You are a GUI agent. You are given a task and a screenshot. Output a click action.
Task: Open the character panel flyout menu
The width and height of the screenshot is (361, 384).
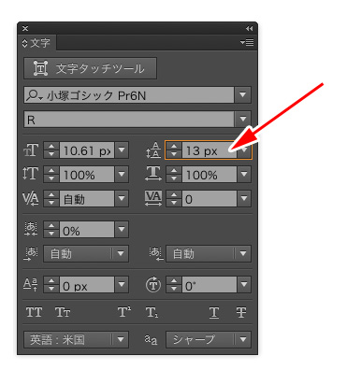pos(247,42)
